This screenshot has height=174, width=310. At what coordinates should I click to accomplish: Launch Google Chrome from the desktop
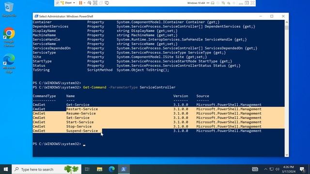(x=9, y=37)
